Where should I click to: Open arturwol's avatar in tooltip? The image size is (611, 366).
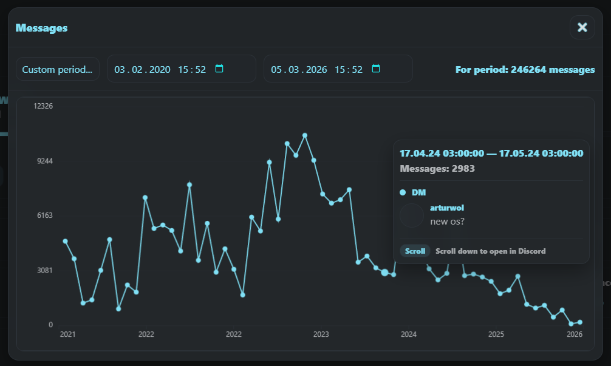coord(412,215)
